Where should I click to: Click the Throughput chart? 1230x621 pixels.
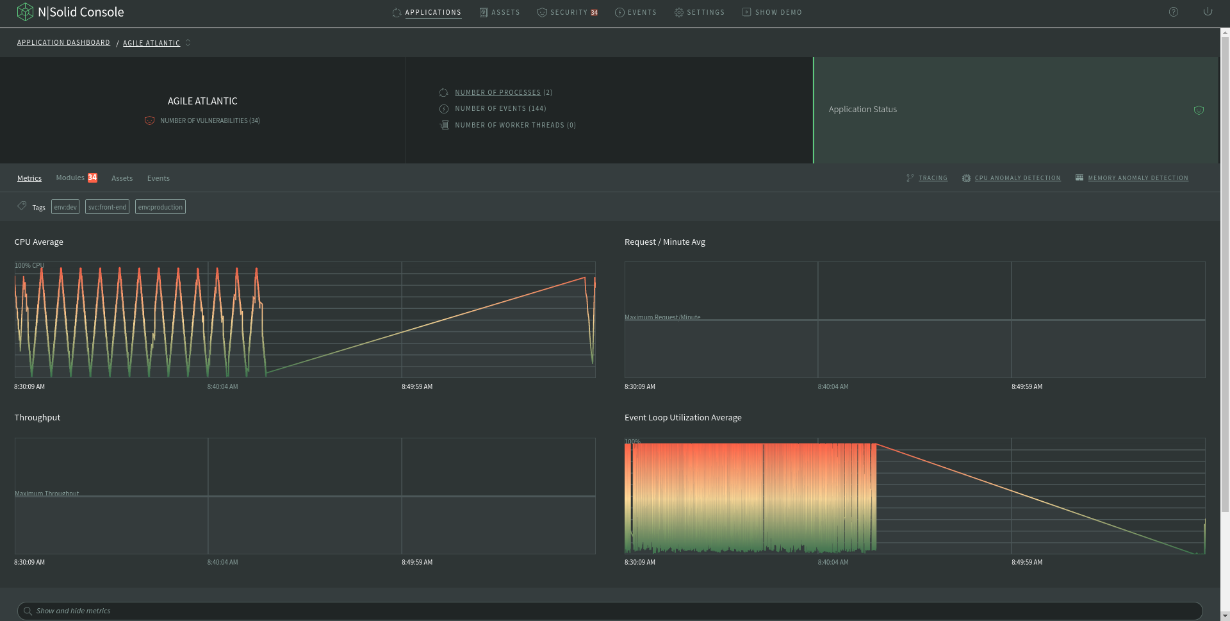click(x=305, y=496)
